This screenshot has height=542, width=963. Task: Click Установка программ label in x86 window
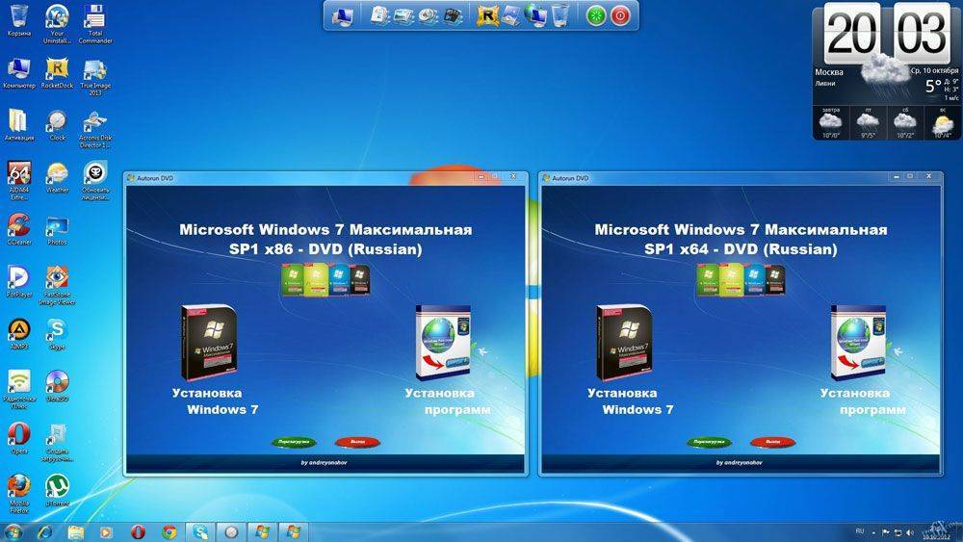(x=448, y=401)
